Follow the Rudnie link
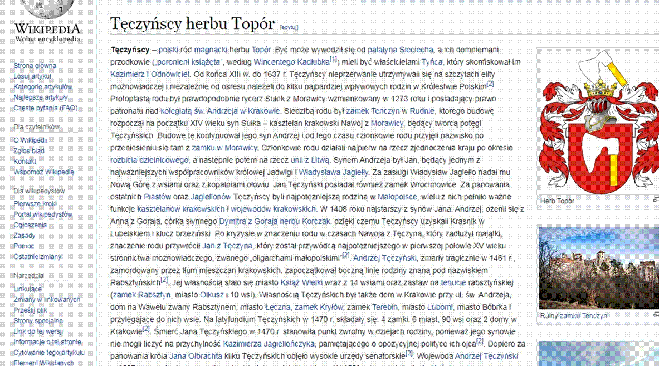Viewport: 659px width, 366px height. 422,111
